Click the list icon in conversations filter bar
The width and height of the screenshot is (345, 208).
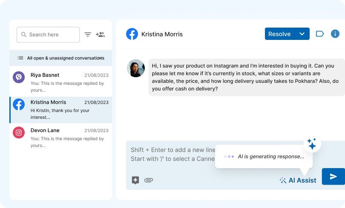point(20,58)
